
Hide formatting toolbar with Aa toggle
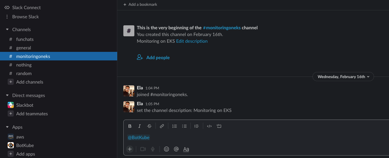(x=186, y=149)
